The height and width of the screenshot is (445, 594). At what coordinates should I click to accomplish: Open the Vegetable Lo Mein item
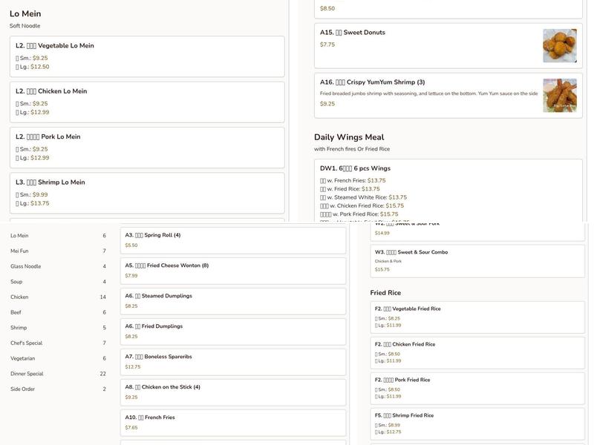147,56
